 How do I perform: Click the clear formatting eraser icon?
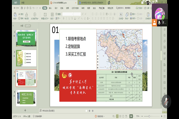click(85, 18)
